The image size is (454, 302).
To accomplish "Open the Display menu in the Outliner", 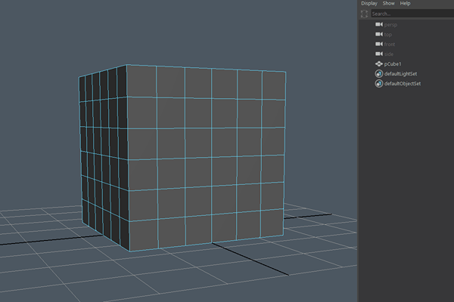I will pos(368,4).
